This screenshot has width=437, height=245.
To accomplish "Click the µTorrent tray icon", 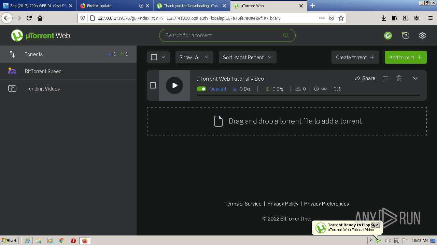I will click(378, 241).
